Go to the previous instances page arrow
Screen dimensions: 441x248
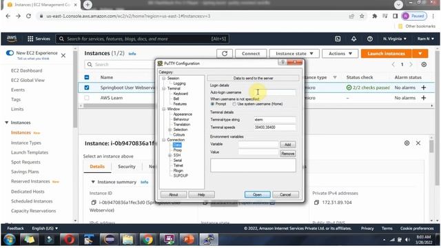click(x=393, y=64)
